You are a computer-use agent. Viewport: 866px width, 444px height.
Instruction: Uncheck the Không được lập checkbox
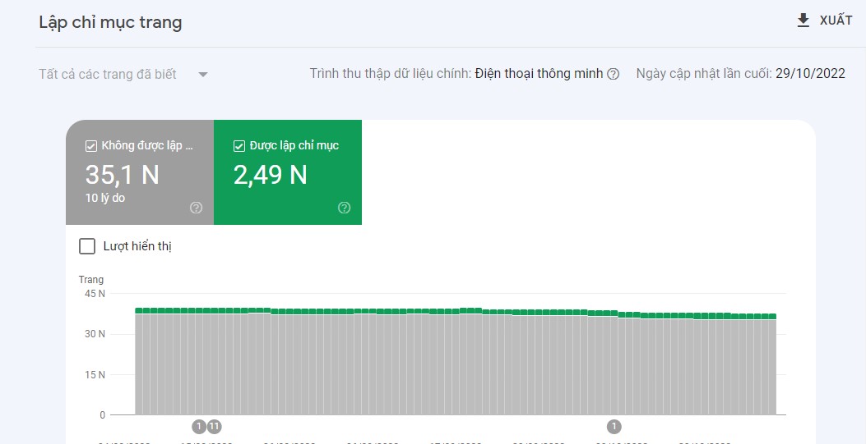[91, 146]
